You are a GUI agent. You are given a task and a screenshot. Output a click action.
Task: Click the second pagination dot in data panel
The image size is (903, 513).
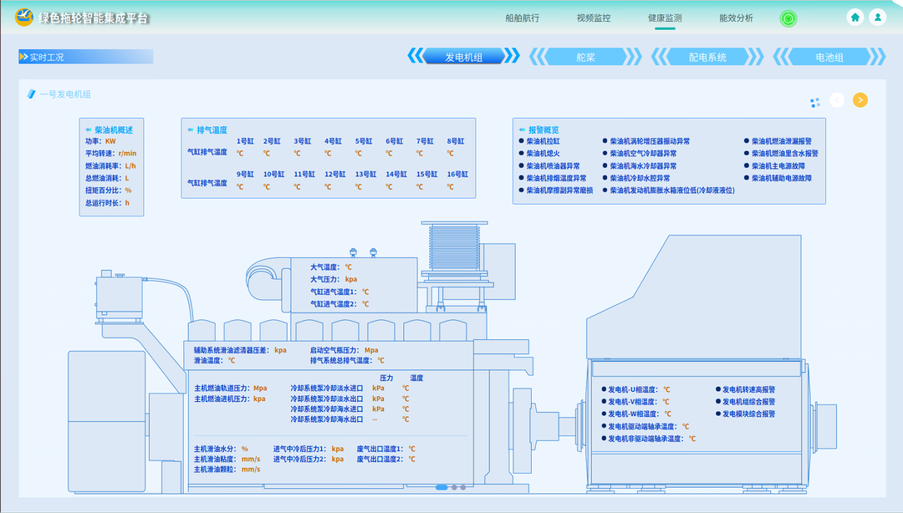click(454, 487)
